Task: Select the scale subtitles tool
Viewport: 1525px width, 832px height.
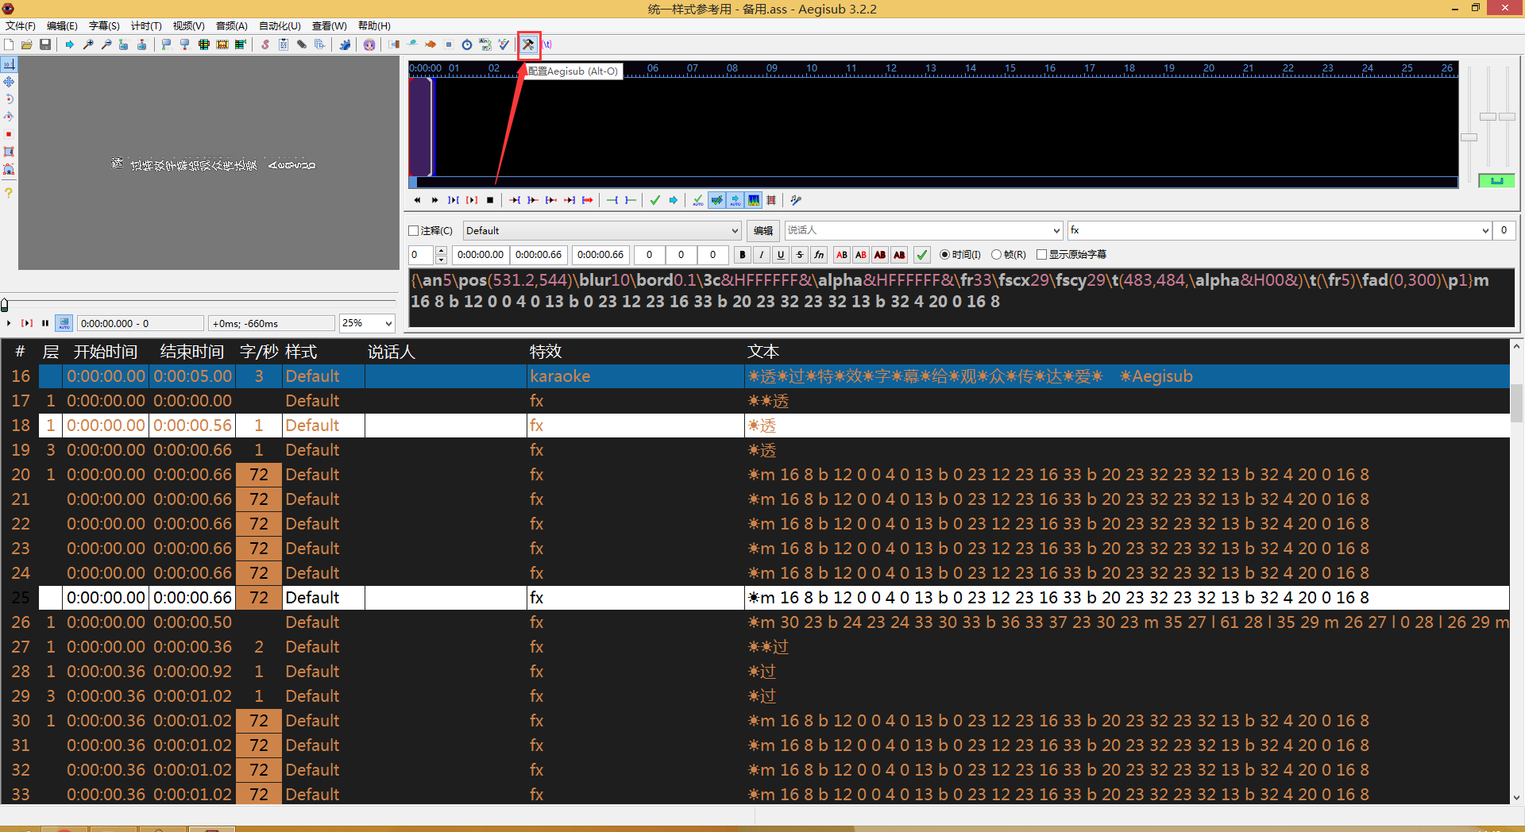Action: pos(9,134)
